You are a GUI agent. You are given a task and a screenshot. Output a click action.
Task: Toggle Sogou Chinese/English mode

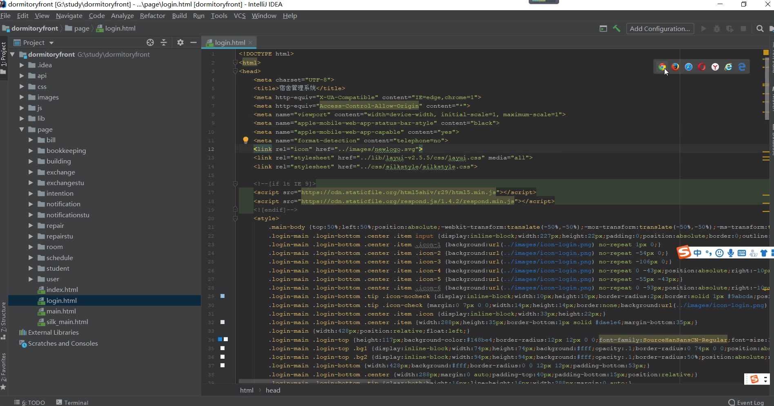[697, 253]
